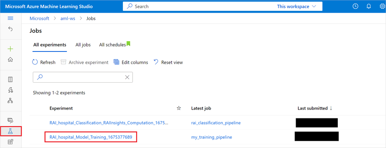Viewport: 386px width, 148px height.
Task: Open Notebooks from the sidebar clipboard icon
Action: coord(10,80)
